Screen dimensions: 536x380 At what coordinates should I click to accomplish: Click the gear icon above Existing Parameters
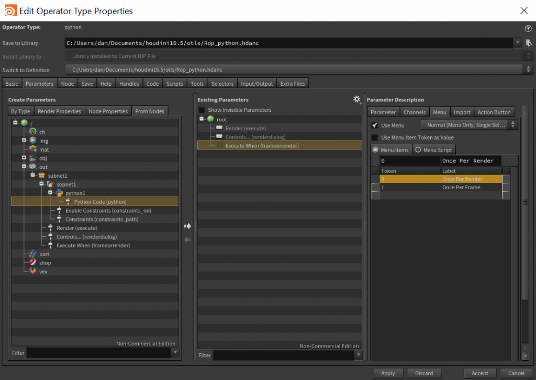[358, 99]
